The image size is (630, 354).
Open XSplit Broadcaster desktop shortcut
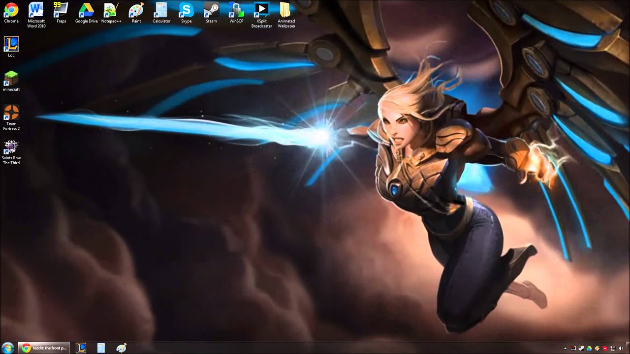pos(262,15)
